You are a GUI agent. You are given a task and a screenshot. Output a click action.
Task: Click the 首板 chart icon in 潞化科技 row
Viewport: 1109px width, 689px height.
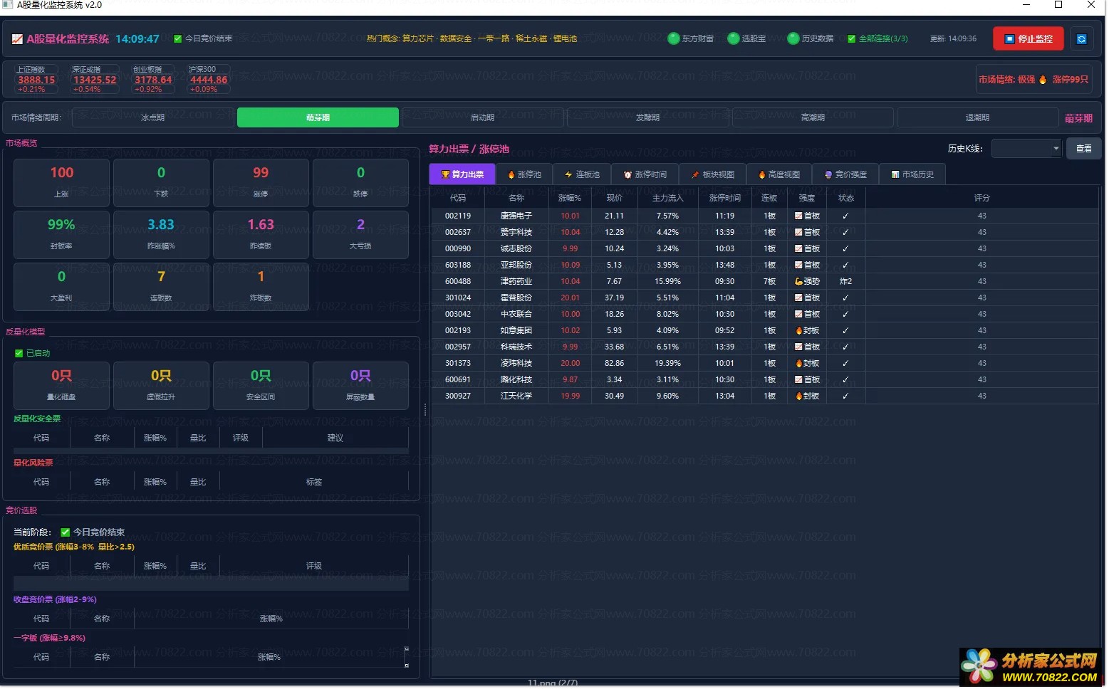(x=798, y=379)
